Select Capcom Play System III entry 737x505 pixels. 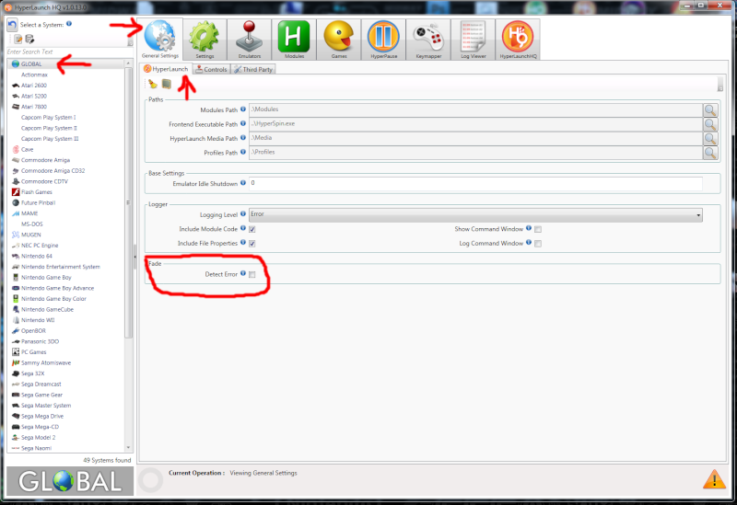65,139
